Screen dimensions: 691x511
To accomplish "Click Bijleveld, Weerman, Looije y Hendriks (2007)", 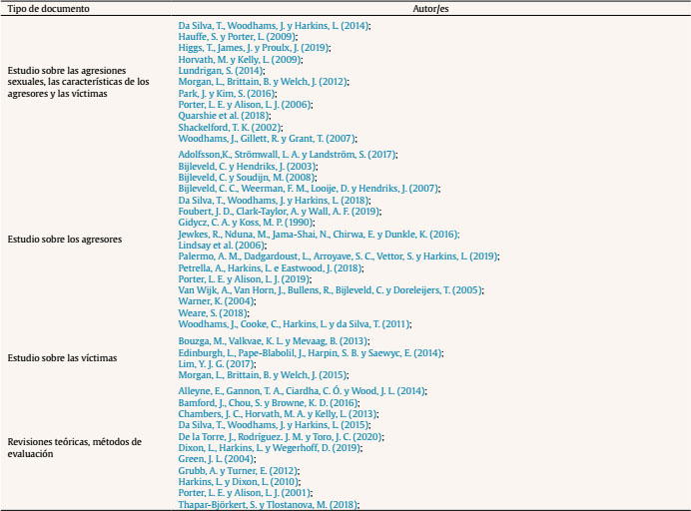I will 309,189.
